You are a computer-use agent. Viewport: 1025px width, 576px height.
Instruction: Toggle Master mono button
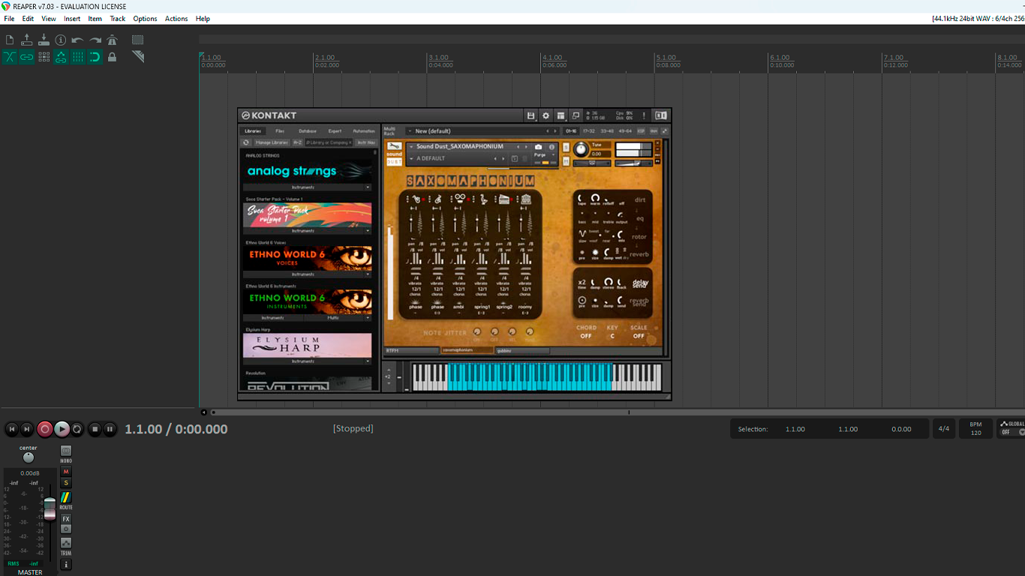click(66, 451)
